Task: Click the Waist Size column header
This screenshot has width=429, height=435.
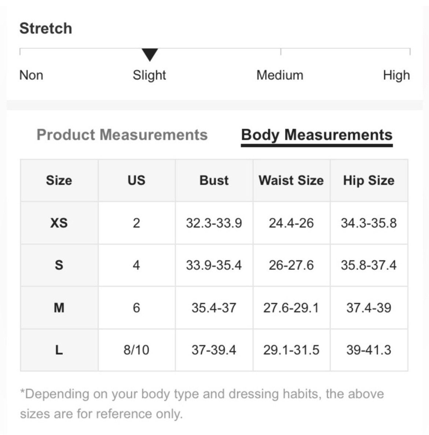Action: (291, 180)
